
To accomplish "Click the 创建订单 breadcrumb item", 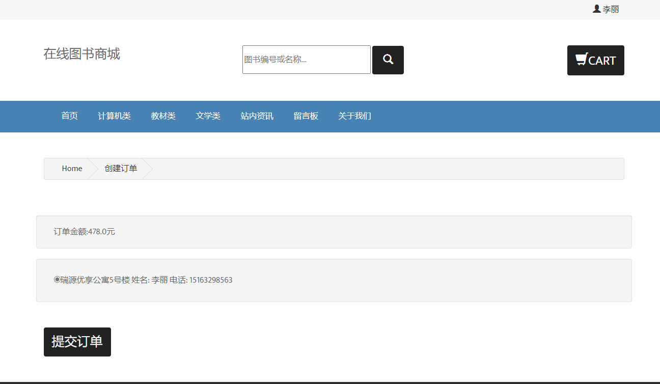I will tap(120, 168).
